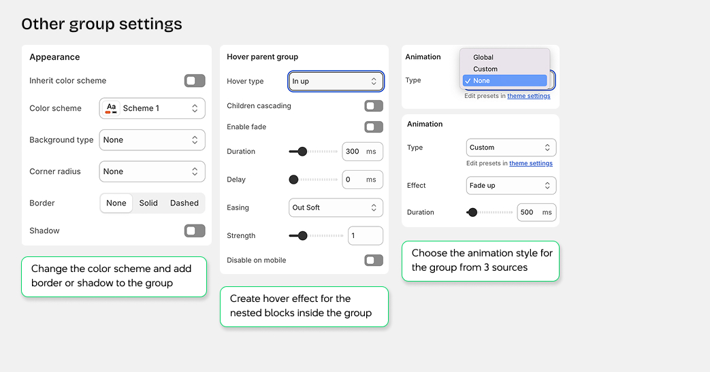Open theme settings link under Custom type

(x=531, y=164)
